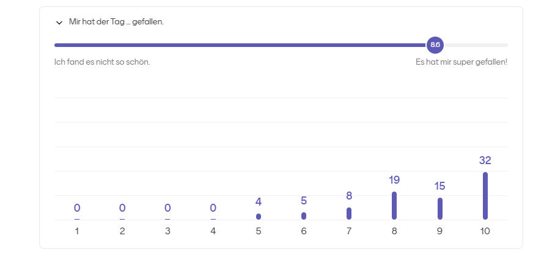Click the unfilled gray end of slider track
The width and height of the screenshot is (533, 266).
click(x=476, y=45)
